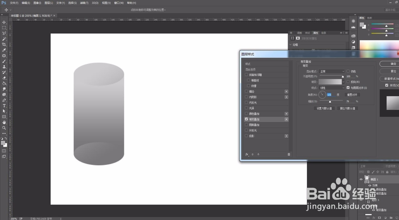This screenshot has height=220, width=399.
Task: Open the 文件(F) menu
Action: coord(14,3)
